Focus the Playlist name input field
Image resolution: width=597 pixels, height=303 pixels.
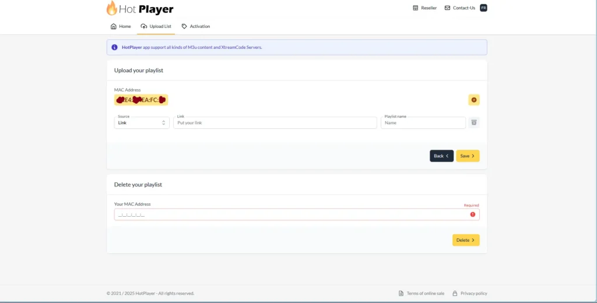point(423,122)
